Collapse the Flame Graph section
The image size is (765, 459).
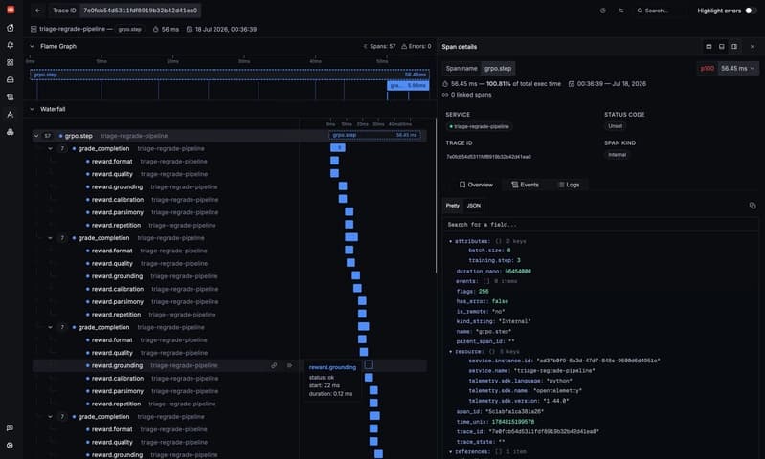[x=32, y=46]
